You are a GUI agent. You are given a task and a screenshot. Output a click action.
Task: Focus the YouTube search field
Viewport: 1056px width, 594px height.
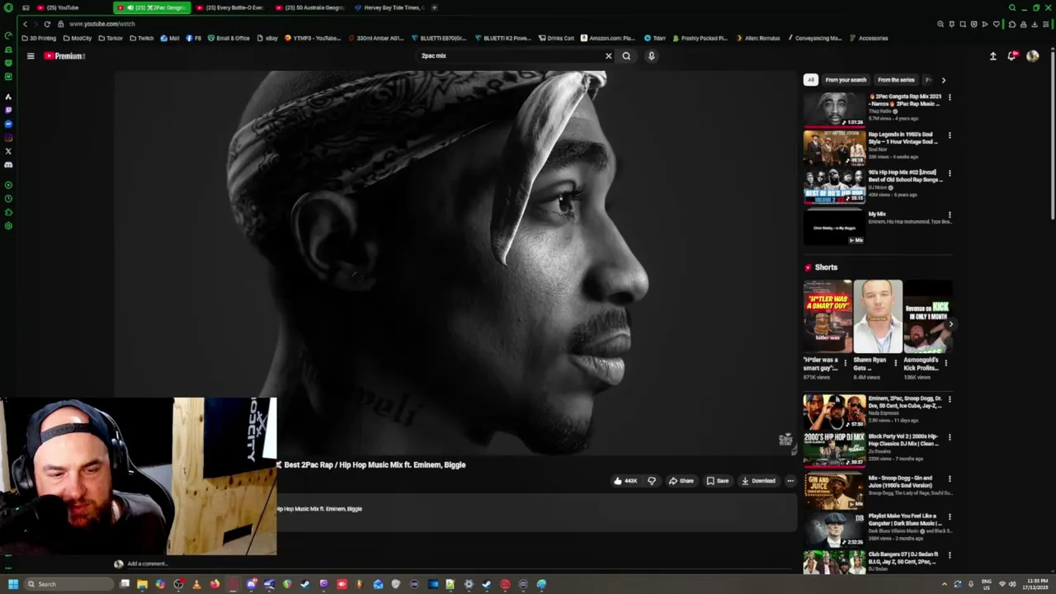coord(510,56)
